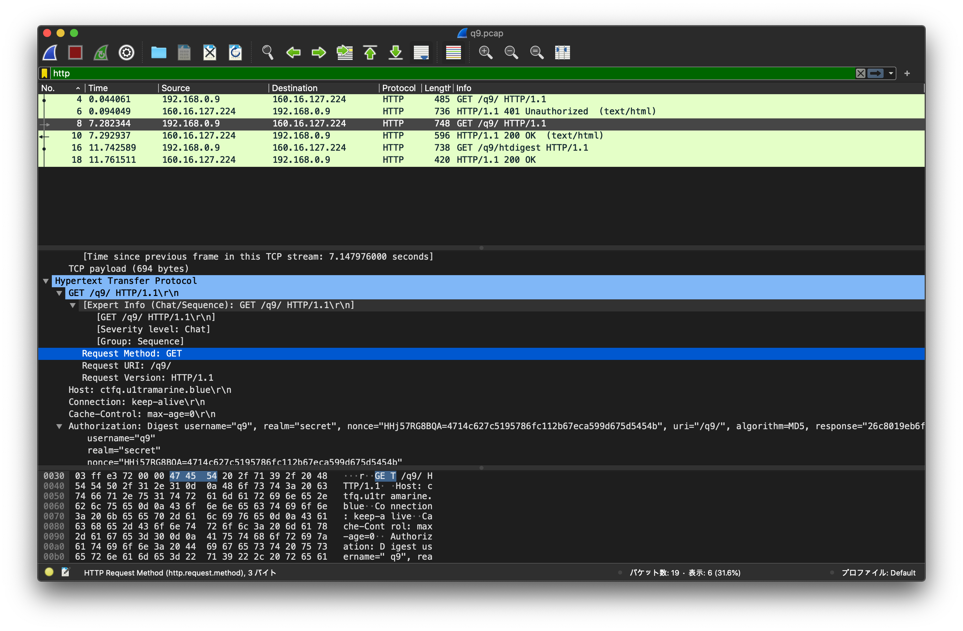Toggle auto-scroll during live capture

(x=421, y=52)
